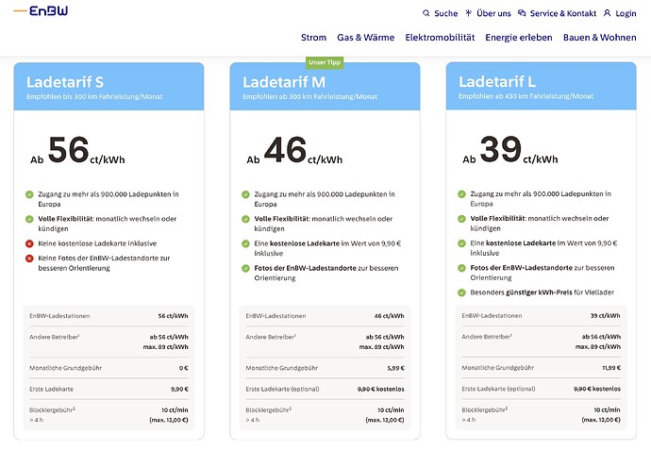Click EnBW-Ladestationen row in Ladetarif S
This screenshot has width=651, height=450.
[x=108, y=316]
